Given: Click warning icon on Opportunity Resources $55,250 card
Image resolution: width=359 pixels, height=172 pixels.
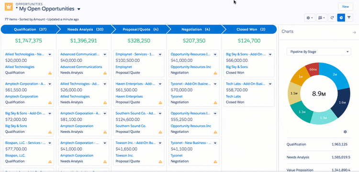Looking at the screenshot, I should pyautogui.click(x=215, y=132).
